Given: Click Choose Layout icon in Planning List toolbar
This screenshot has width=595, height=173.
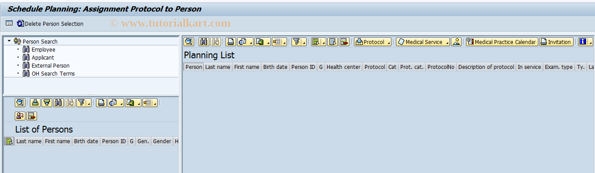Looking at the screenshot, I should 277,42.
